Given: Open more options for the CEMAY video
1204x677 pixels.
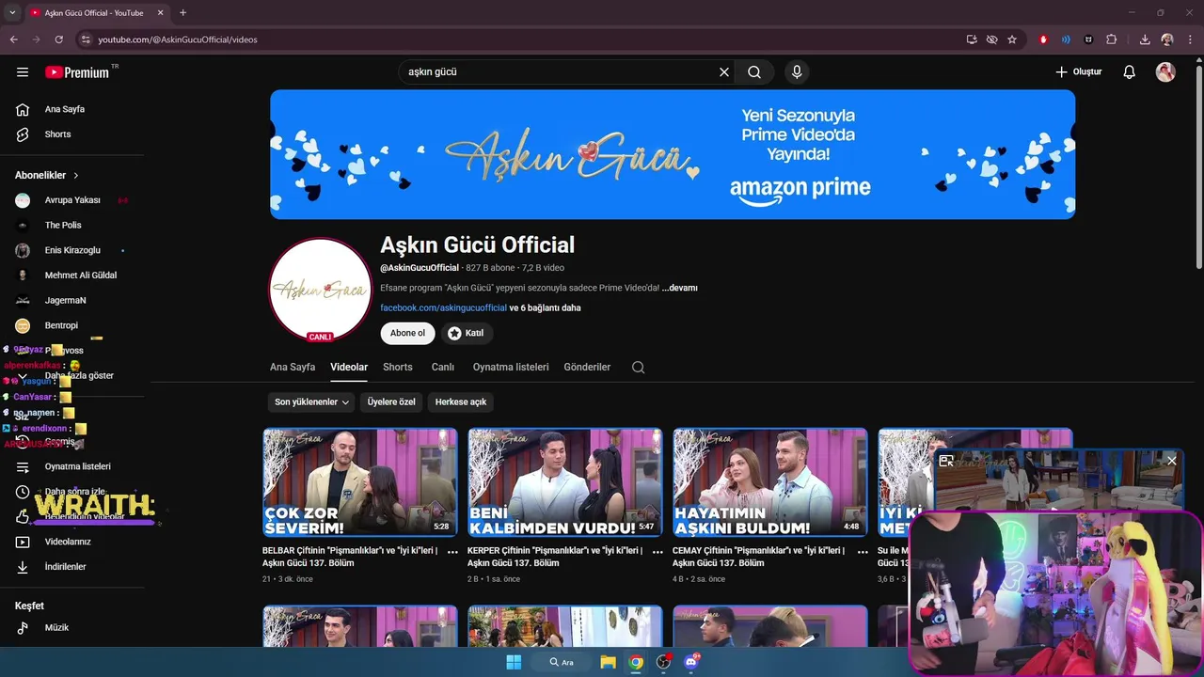Looking at the screenshot, I should (x=863, y=552).
